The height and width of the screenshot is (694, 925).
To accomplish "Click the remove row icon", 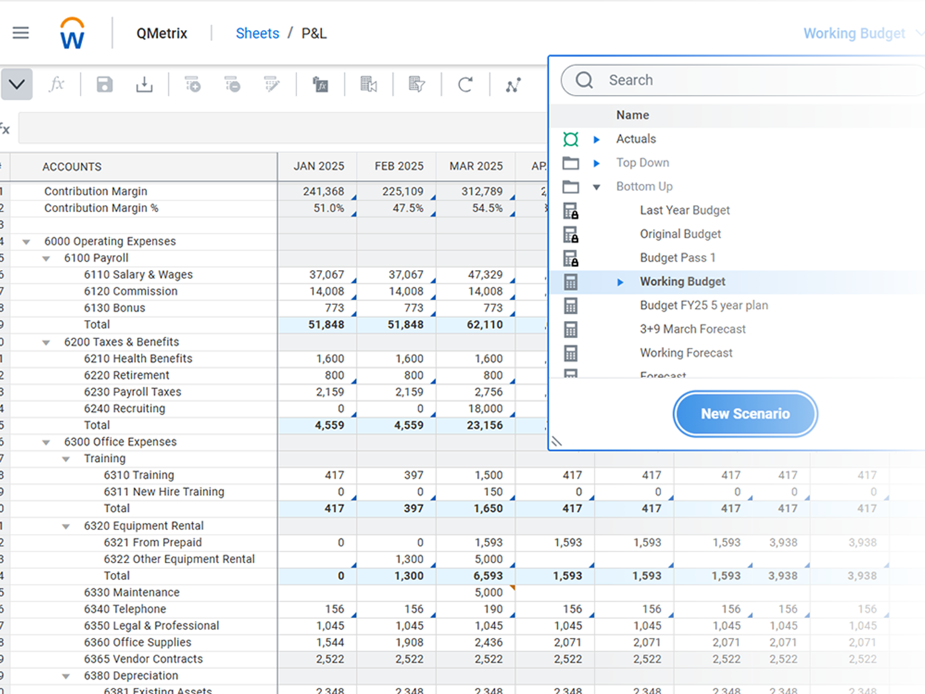I will (232, 85).
